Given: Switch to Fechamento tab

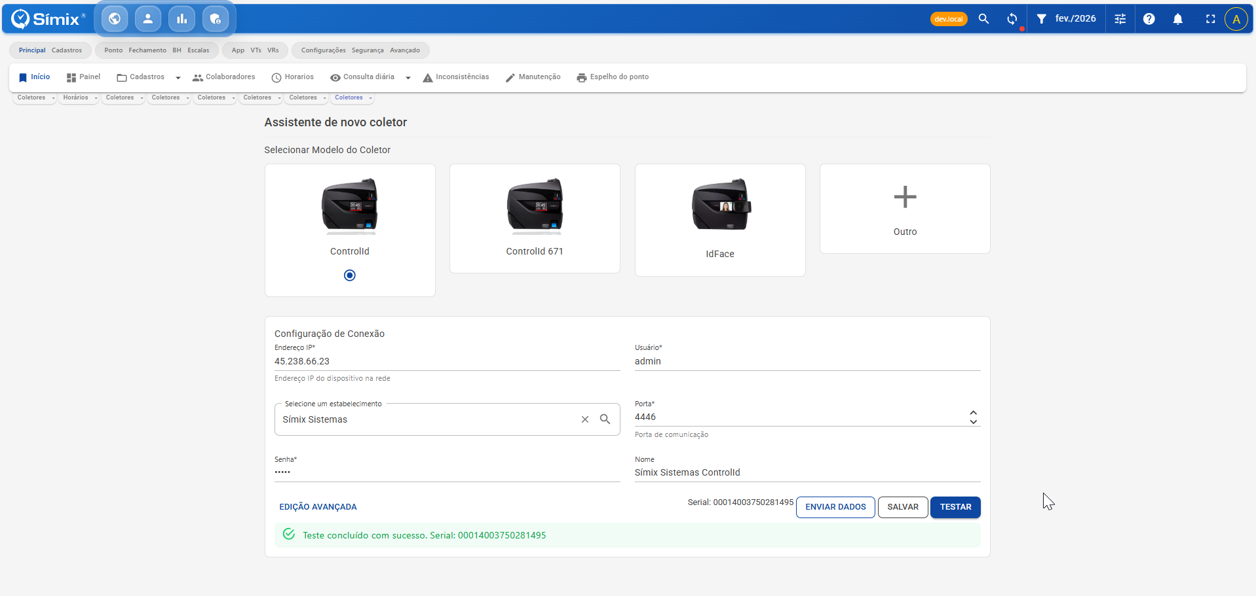Looking at the screenshot, I should 147,50.
